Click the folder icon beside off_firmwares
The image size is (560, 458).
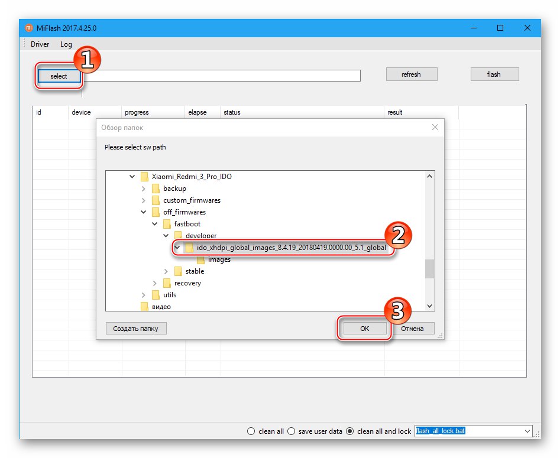(156, 212)
